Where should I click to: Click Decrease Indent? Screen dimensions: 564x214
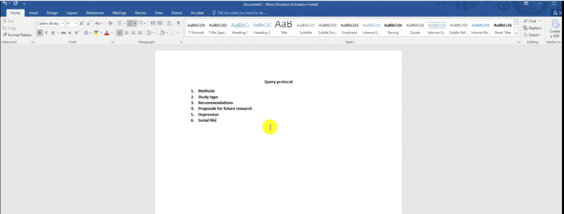tap(153, 23)
